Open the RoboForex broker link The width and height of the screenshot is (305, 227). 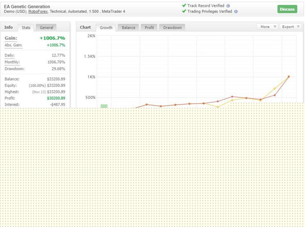tap(38, 12)
